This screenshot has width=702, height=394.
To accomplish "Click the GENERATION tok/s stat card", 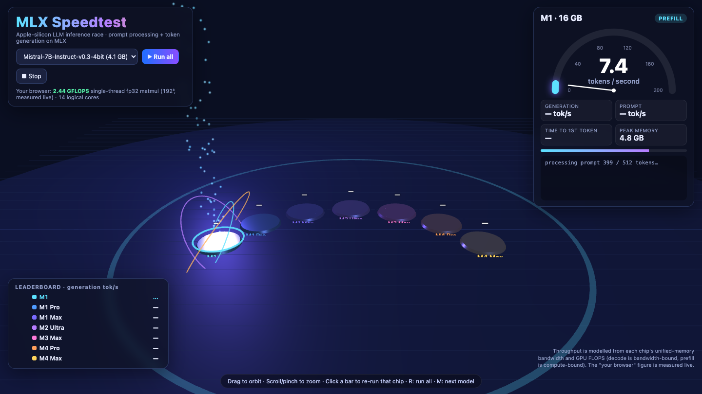I will [x=576, y=110].
